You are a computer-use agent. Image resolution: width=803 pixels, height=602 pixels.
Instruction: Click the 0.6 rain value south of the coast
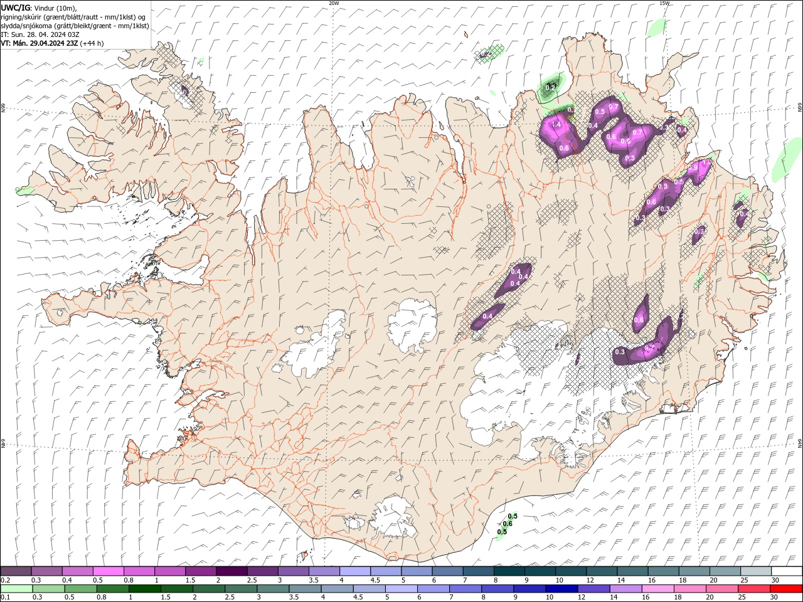pyautogui.click(x=508, y=524)
